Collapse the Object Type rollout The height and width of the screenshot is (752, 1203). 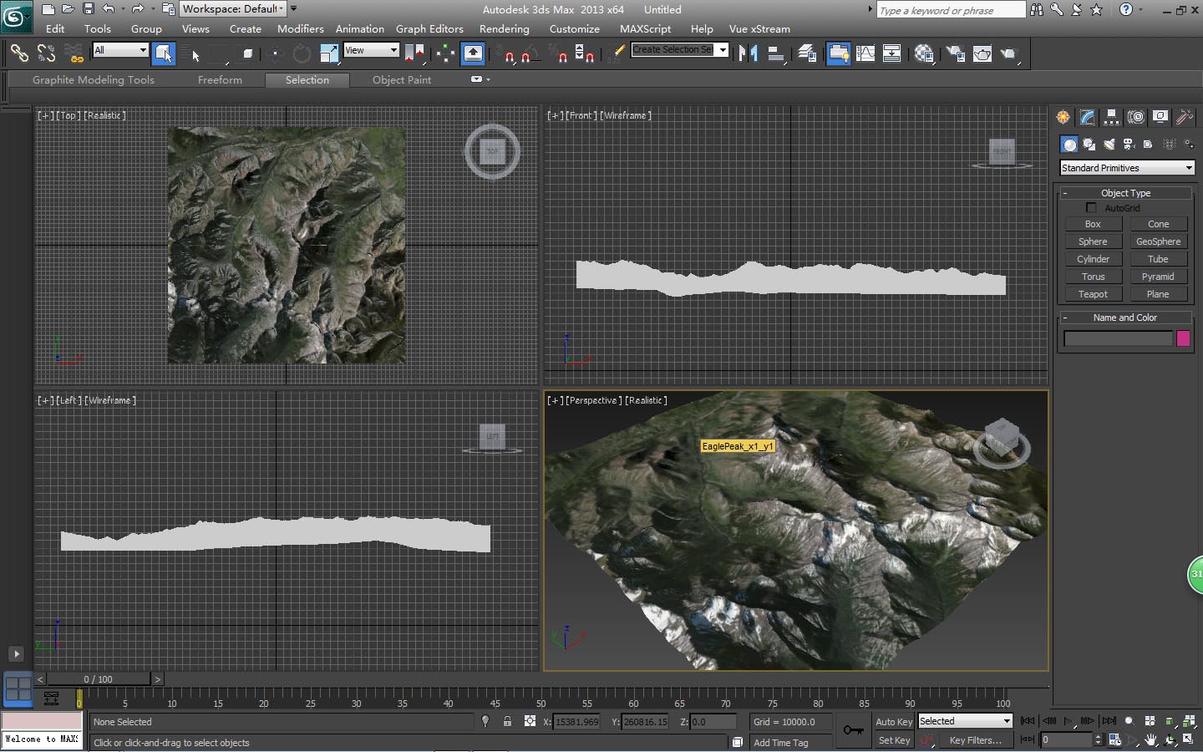[1125, 193]
